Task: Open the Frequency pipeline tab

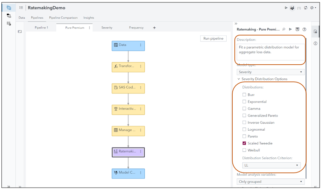Action: pos(136,28)
